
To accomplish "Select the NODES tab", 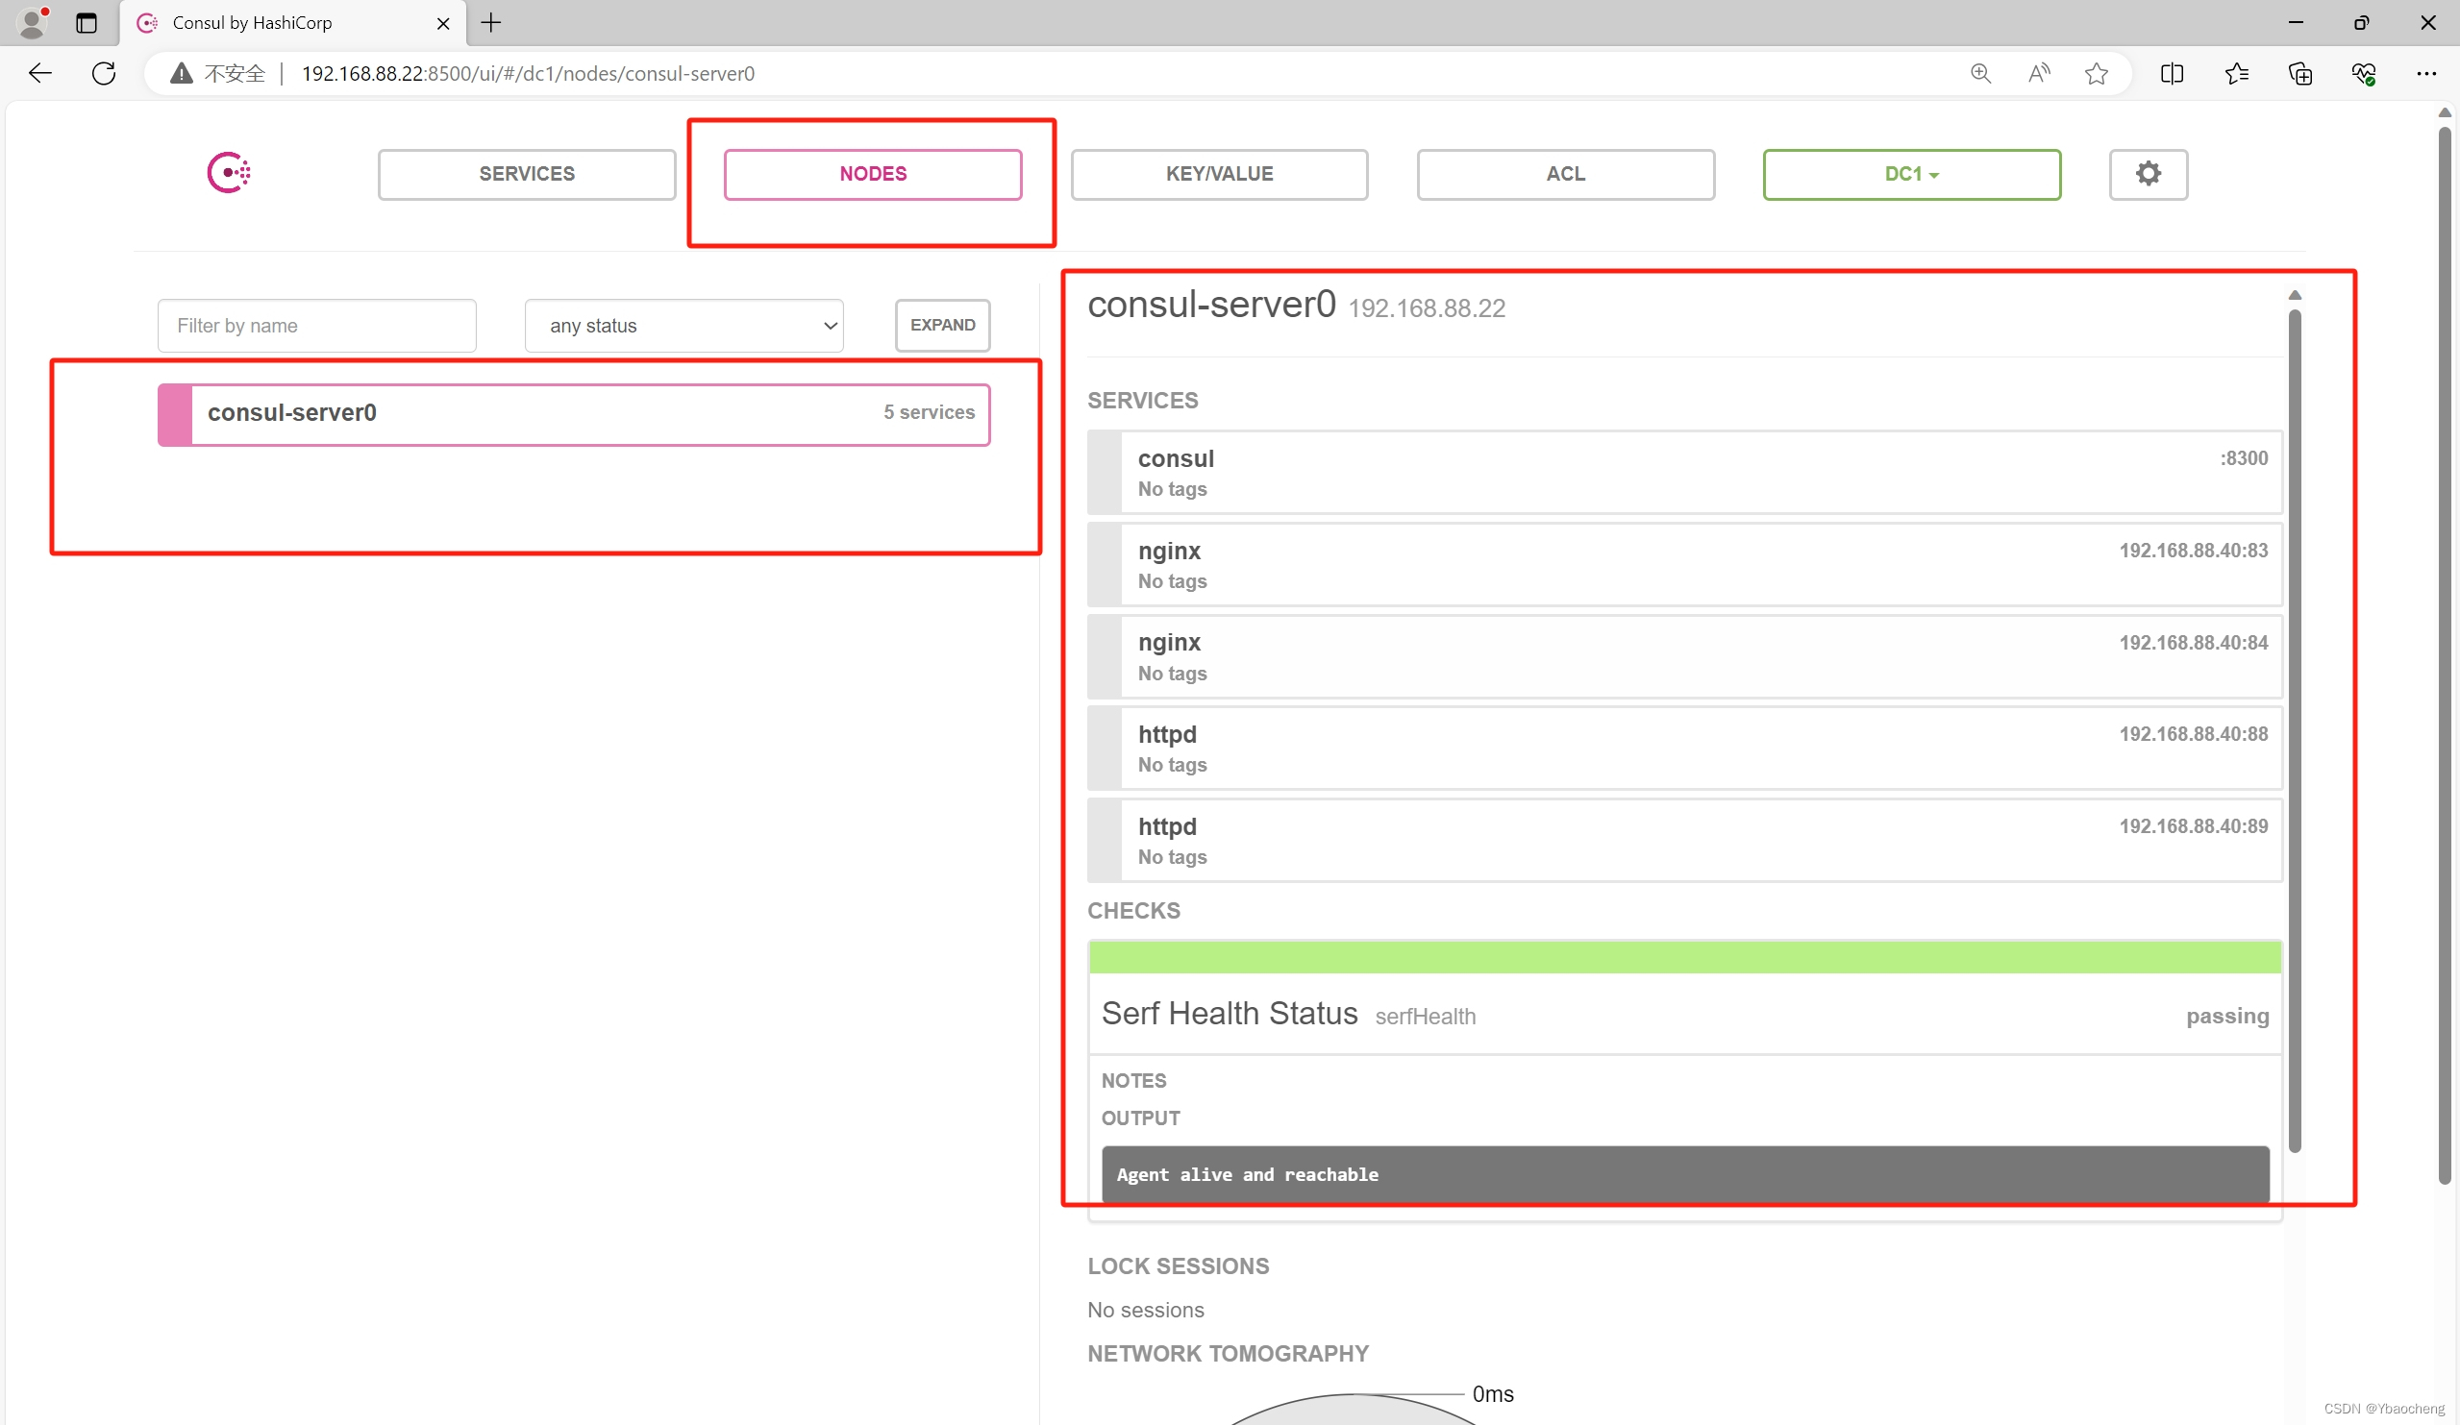I will (873, 175).
